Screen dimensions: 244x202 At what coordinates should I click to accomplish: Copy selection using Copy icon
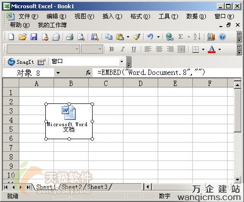[x=109, y=37]
